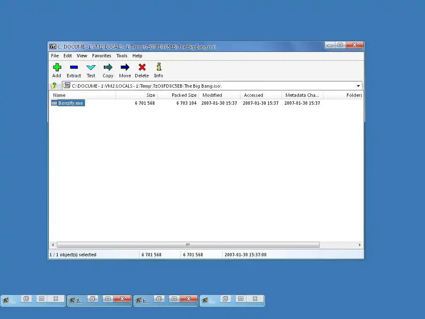Image resolution: width=425 pixels, height=319 pixels.
Task: Click the Move arrow icon
Action: (125, 67)
